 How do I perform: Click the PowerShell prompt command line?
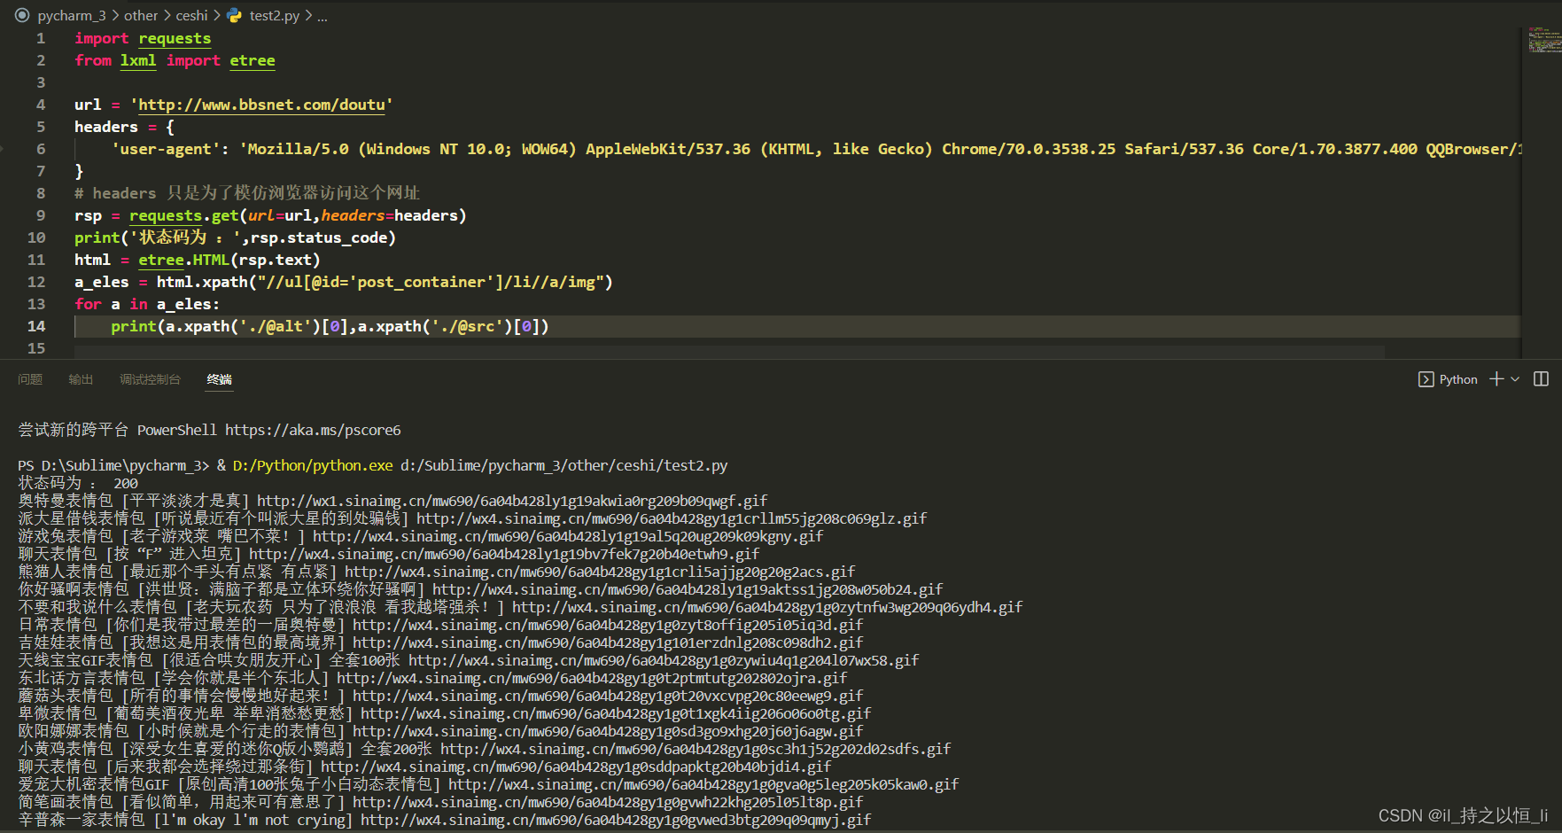(373, 465)
